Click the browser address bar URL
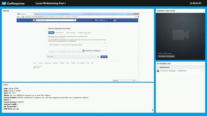 coord(53,17)
